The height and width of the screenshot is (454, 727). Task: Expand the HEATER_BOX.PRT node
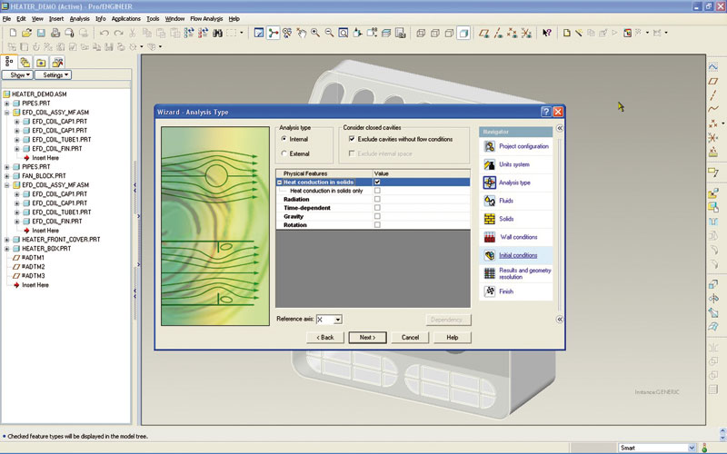(x=6, y=249)
